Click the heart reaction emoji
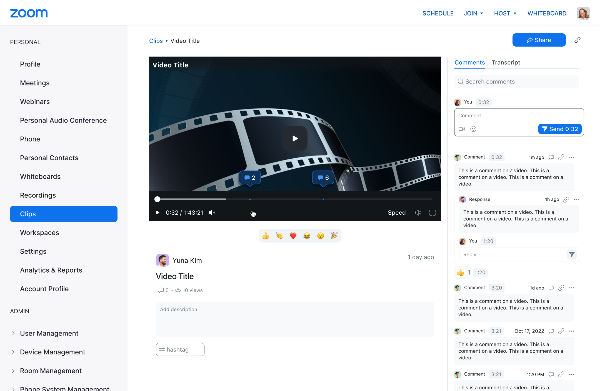Image resolution: width=600 pixels, height=391 pixels. pyautogui.click(x=293, y=236)
